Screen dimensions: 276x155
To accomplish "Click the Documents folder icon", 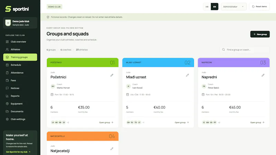I will (7, 111).
